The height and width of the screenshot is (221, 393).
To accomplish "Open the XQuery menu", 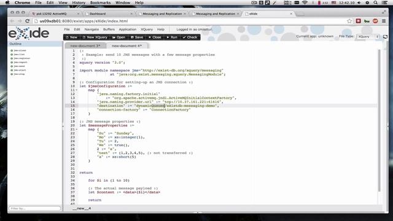I will (x=147, y=29).
